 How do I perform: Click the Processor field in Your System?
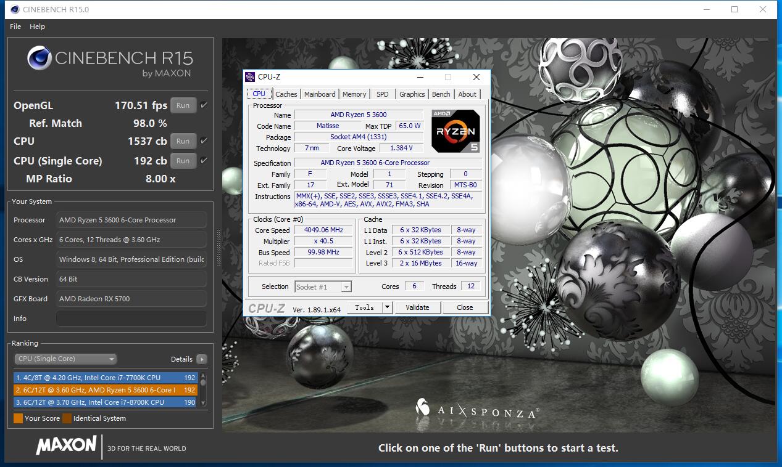tap(131, 220)
